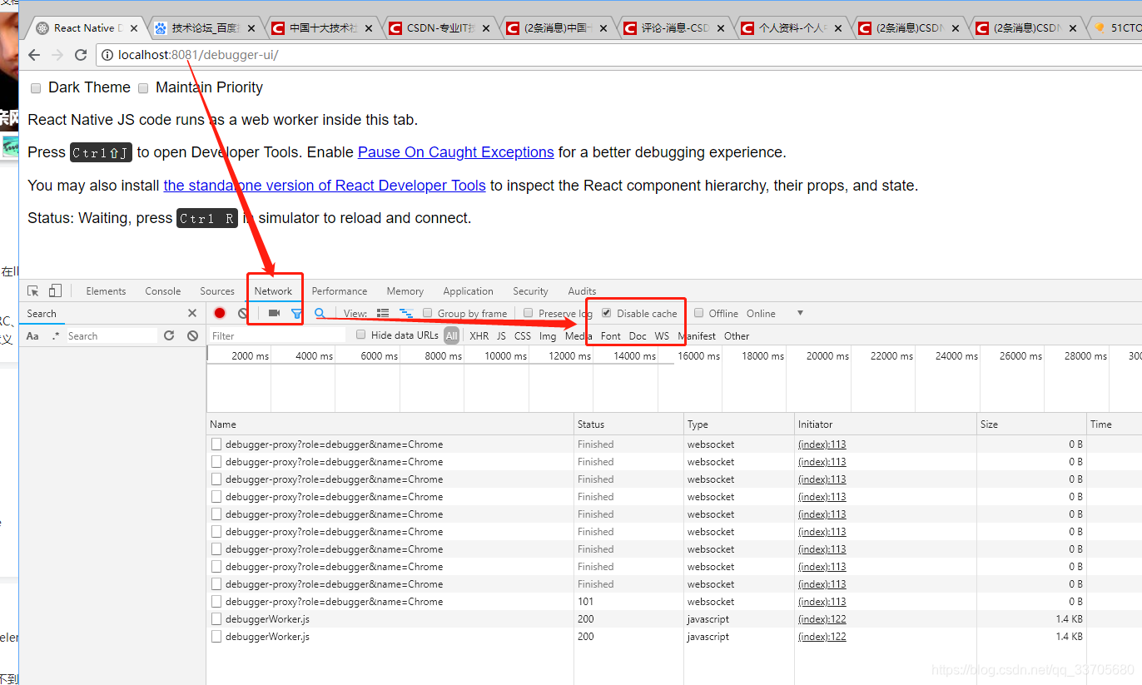
Task: Click the clear search results icon
Action: [x=192, y=336]
